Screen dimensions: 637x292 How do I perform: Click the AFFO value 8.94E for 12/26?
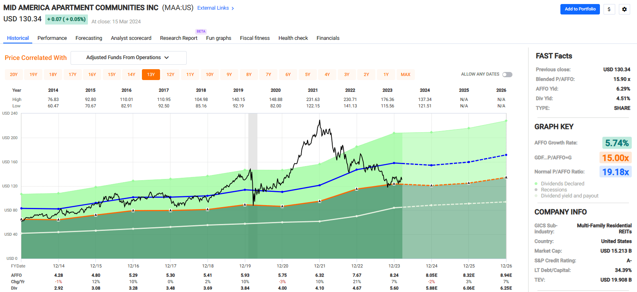coord(506,276)
